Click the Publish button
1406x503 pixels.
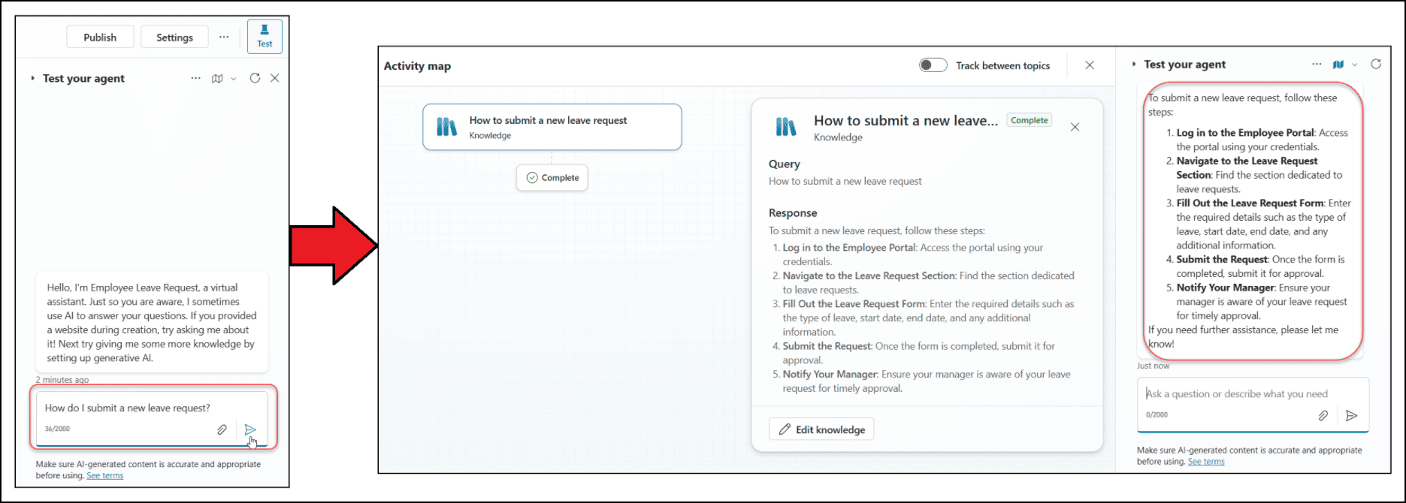pos(100,37)
